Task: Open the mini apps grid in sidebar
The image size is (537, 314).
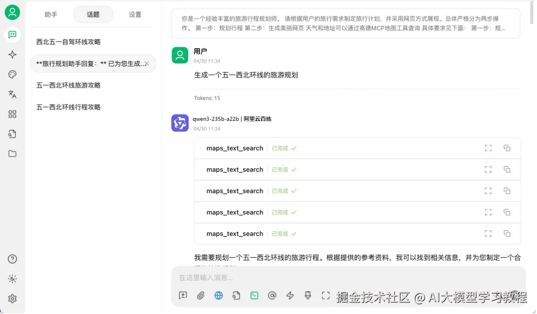Action: point(12,114)
